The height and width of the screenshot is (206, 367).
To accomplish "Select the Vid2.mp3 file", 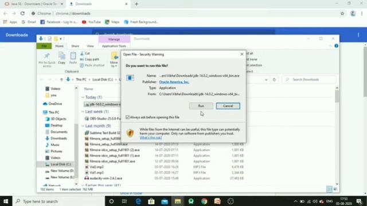I will click(x=94, y=167).
